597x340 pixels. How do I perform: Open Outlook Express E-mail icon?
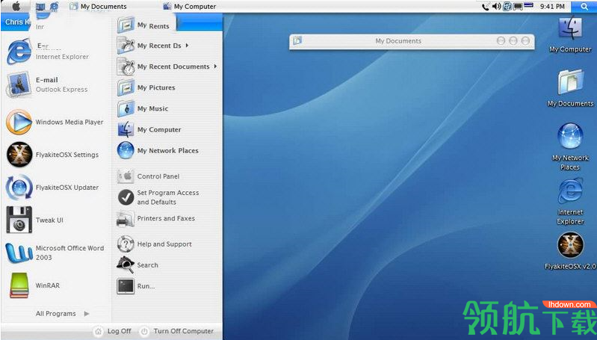pos(19,84)
